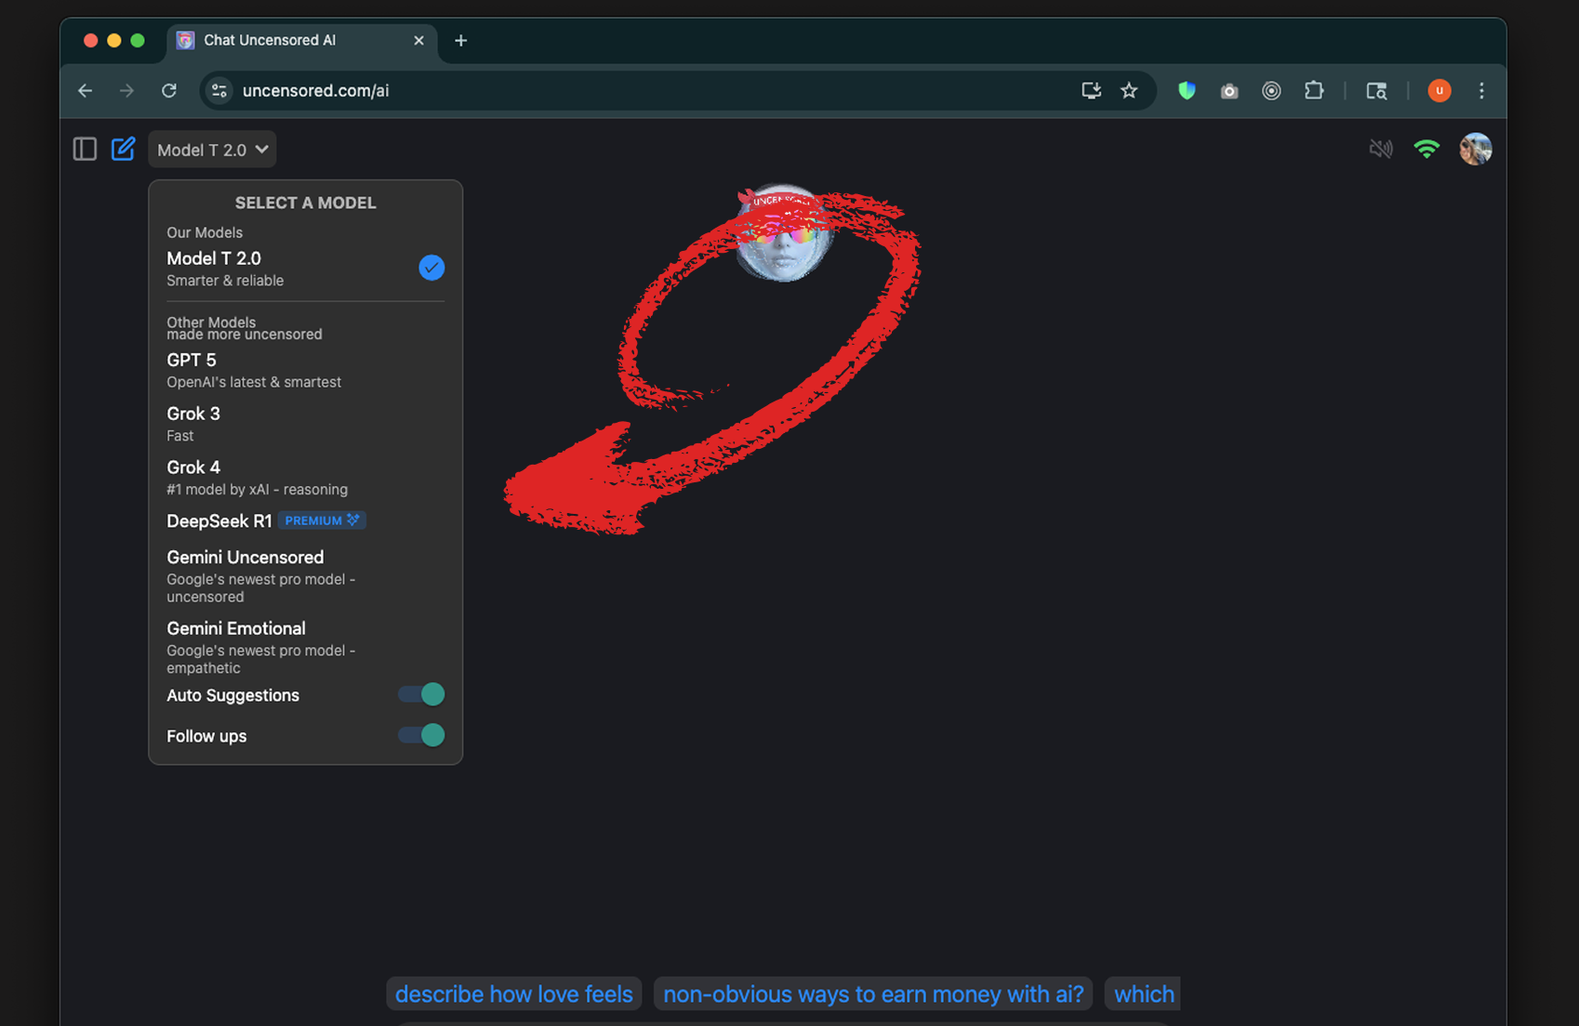1579x1026 pixels.
Task: Click the green Wi-Fi connection icon
Action: pos(1426,149)
